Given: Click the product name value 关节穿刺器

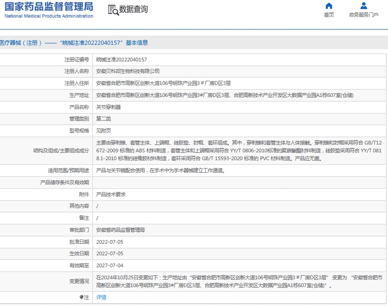Looking at the screenshot, I should (108, 107).
